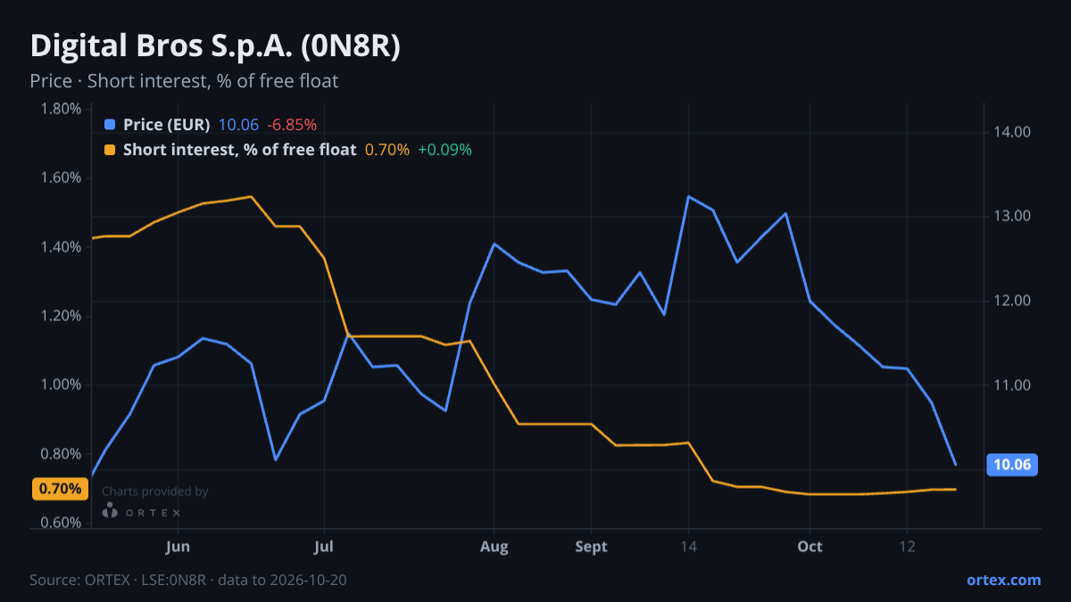Click the Charts provided by text
The width and height of the screenshot is (1071, 602).
tap(155, 491)
